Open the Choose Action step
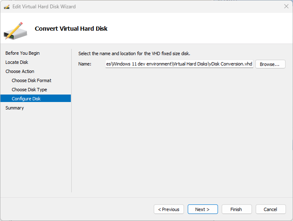 [20, 71]
